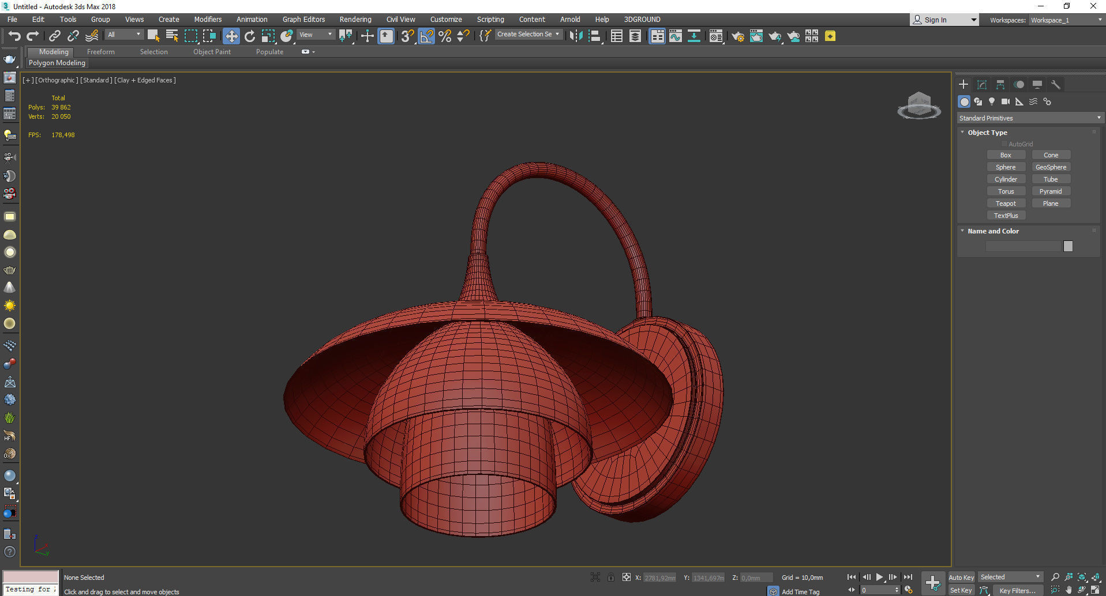Toggle Set Key mode
1106x596 pixels.
961,590
